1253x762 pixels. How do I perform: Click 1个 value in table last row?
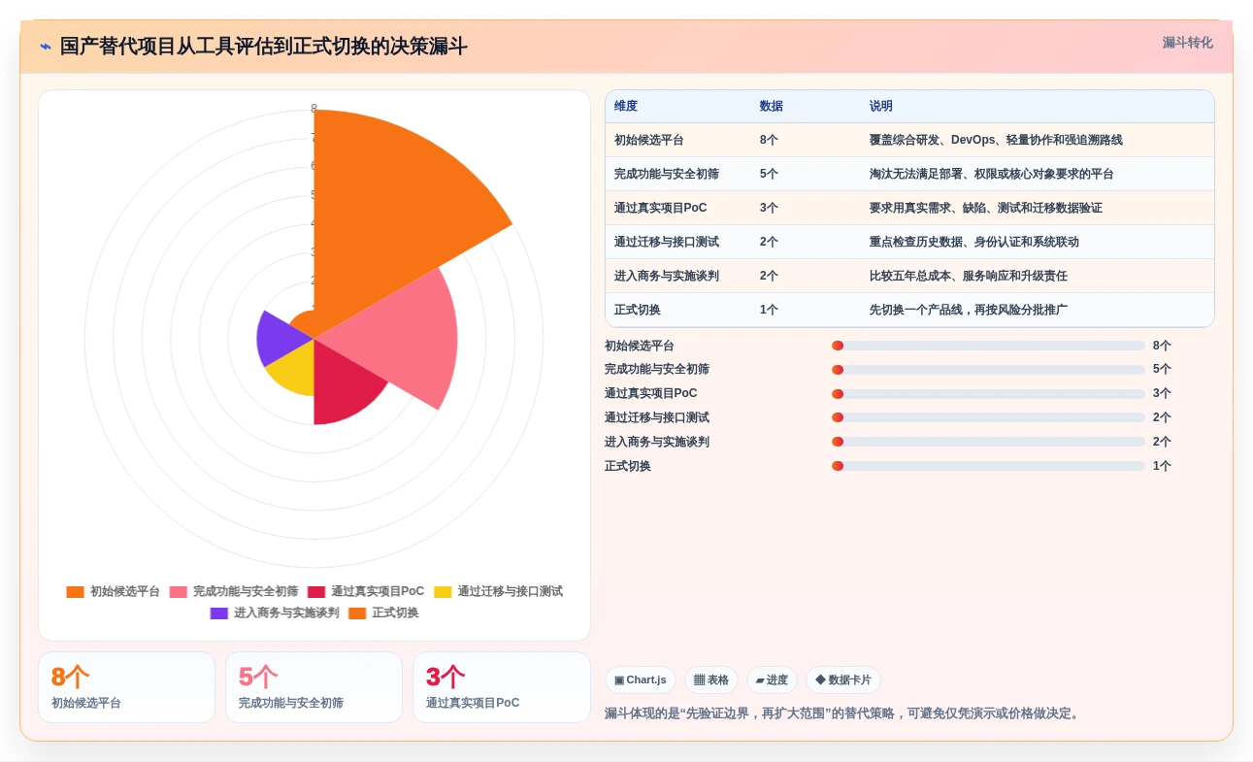(769, 310)
